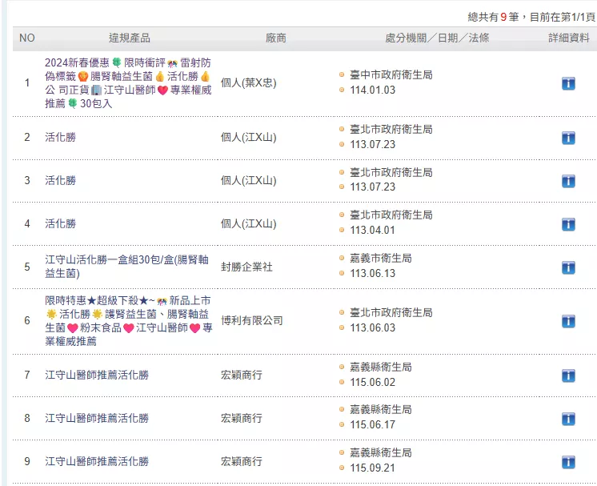Select vendor 博利有限公司
Viewport: 597px width, 486px height.
(x=251, y=321)
